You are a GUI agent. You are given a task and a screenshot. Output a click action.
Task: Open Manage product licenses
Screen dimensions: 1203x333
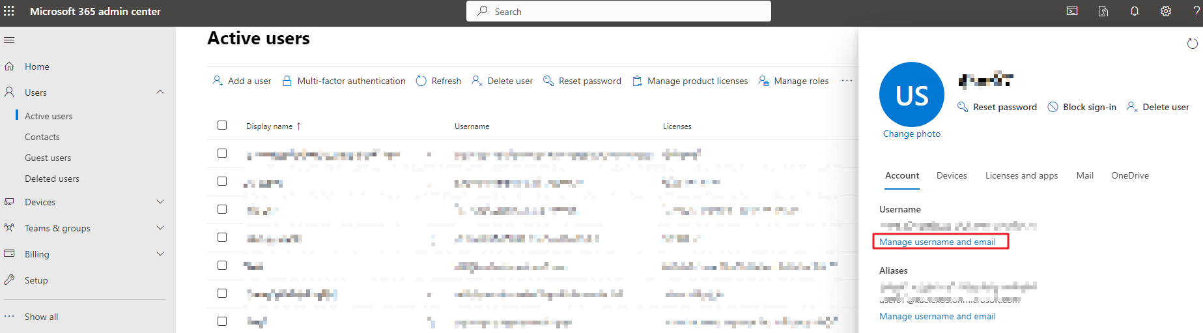pos(690,81)
